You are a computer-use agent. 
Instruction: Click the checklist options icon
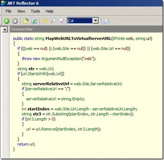[62, 21]
